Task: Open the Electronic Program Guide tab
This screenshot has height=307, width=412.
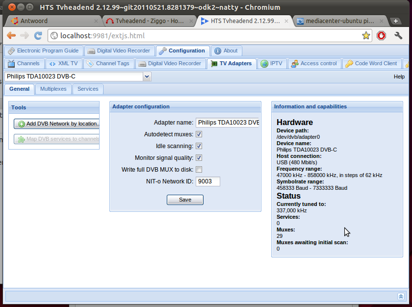Action: point(44,51)
